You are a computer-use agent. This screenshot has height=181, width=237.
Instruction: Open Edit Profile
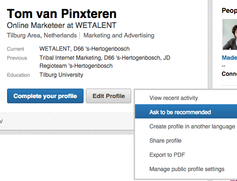click(x=109, y=96)
